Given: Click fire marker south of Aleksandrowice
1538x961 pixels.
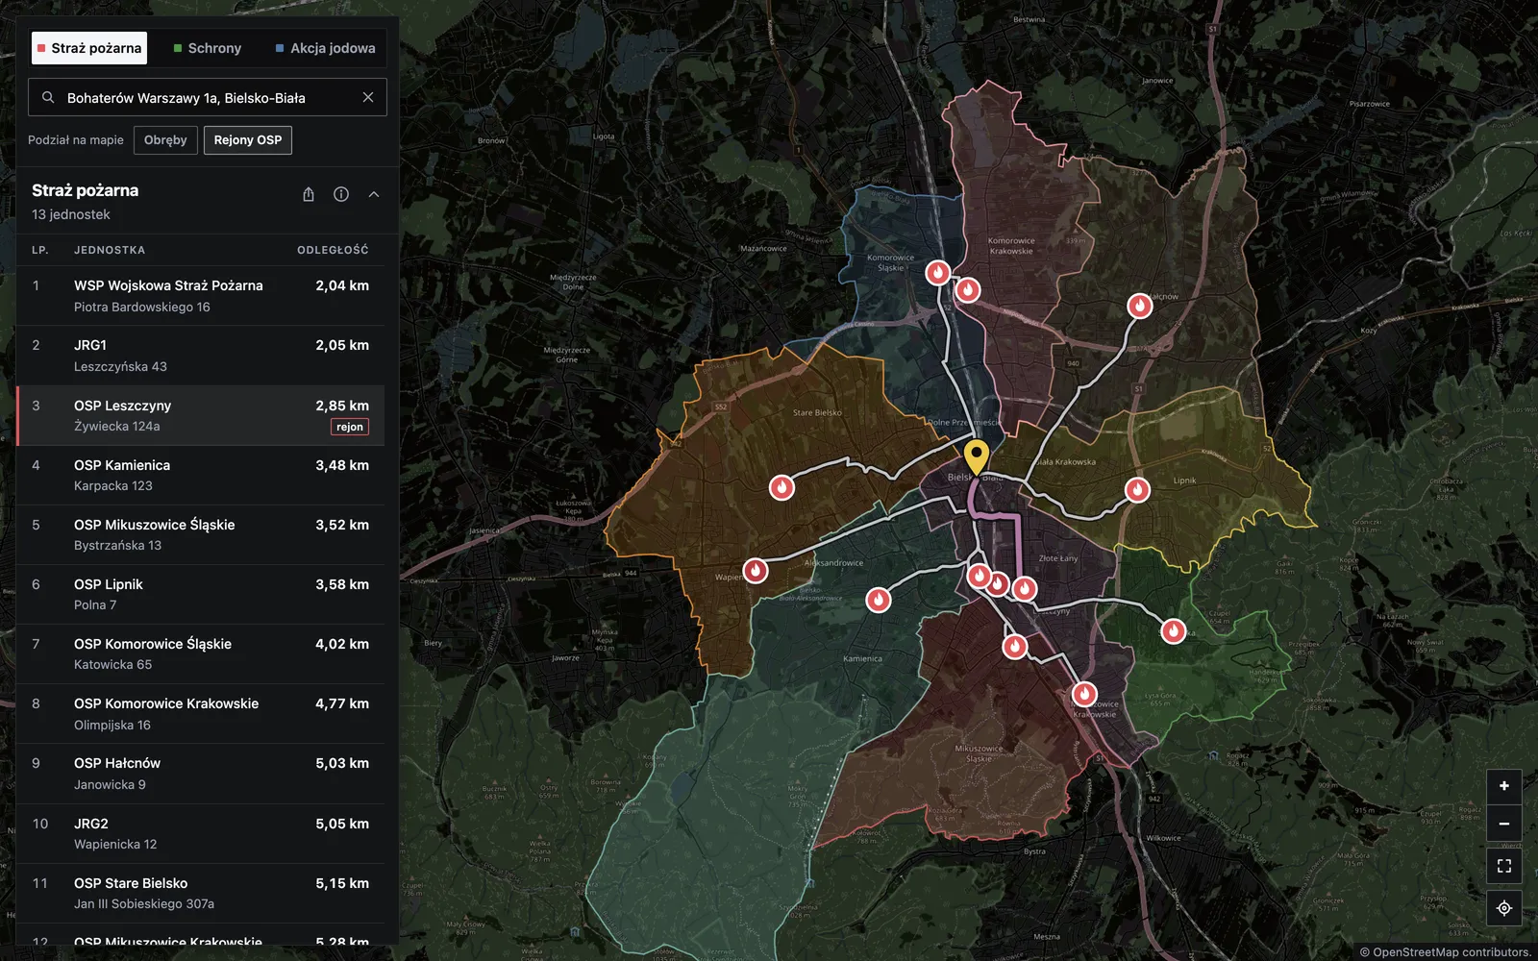Looking at the screenshot, I should click(x=878, y=600).
